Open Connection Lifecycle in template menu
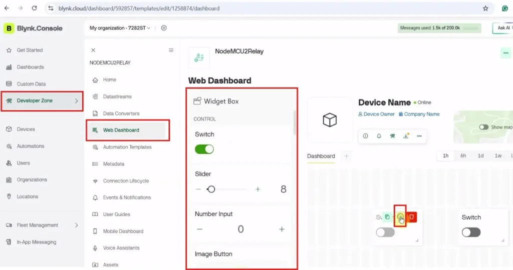This screenshot has width=513, height=270. 126,181
